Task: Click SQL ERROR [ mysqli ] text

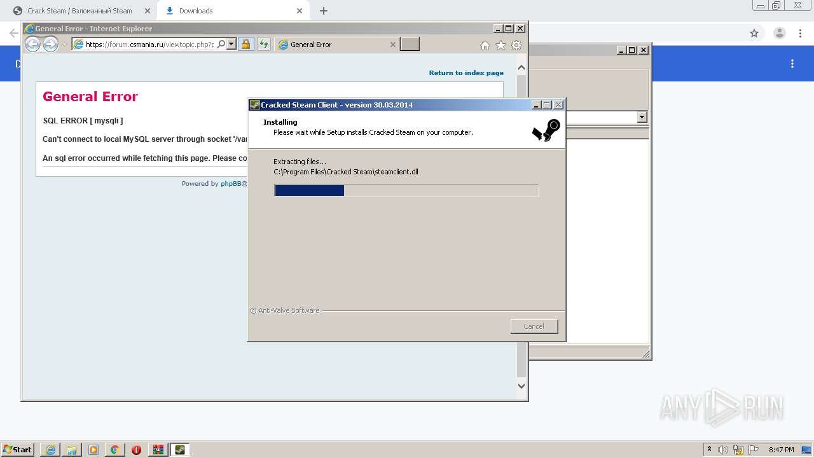Action: click(83, 120)
